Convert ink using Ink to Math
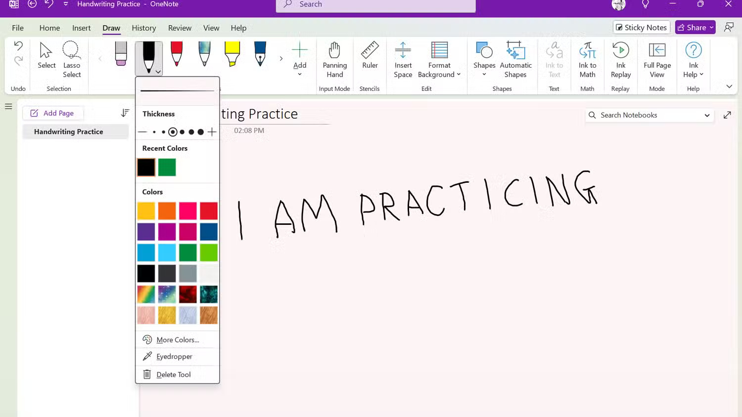The width and height of the screenshot is (742, 417). point(587,58)
